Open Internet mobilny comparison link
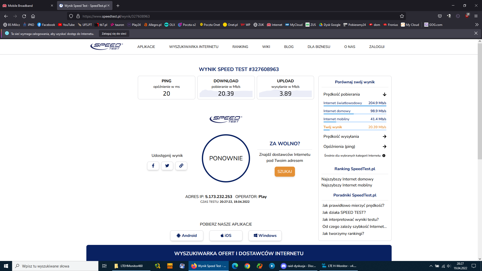The width and height of the screenshot is (482, 271). tap(336, 119)
